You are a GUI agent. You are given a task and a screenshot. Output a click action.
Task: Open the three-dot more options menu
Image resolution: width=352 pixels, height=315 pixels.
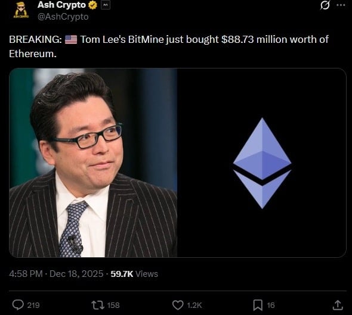pyautogui.click(x=341, y=5)
